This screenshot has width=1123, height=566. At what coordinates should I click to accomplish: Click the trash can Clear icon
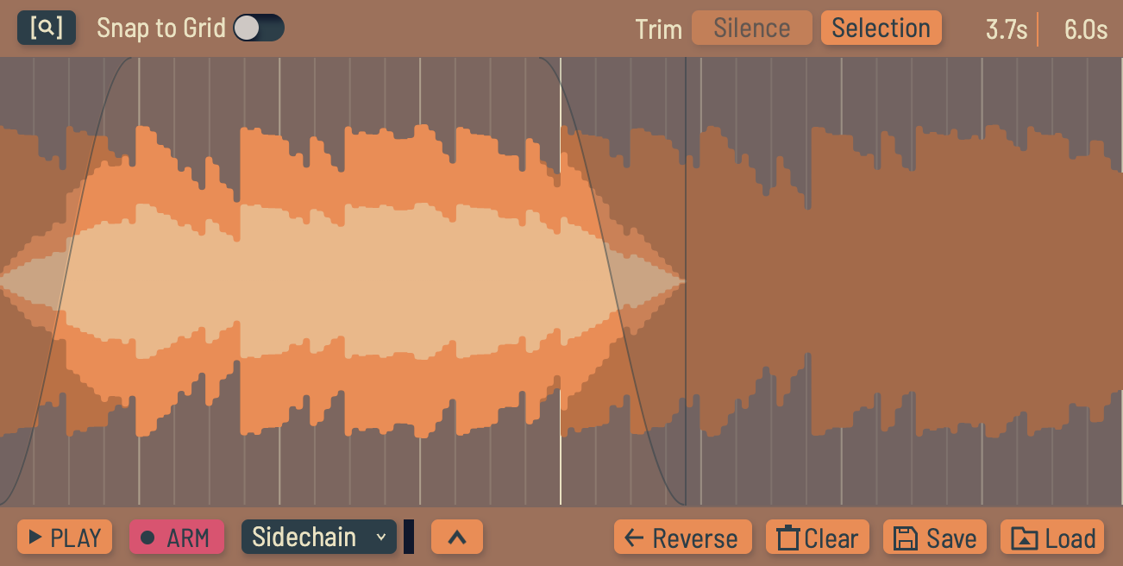[788, 538]
